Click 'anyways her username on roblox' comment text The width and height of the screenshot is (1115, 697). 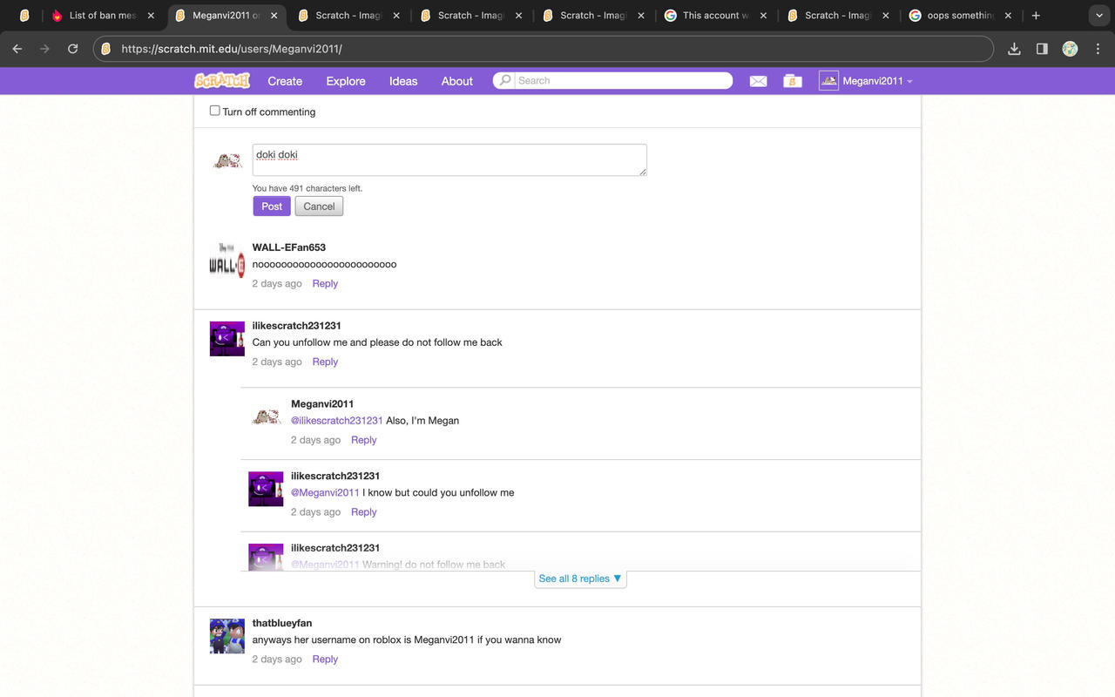click(x=407, y=639)
